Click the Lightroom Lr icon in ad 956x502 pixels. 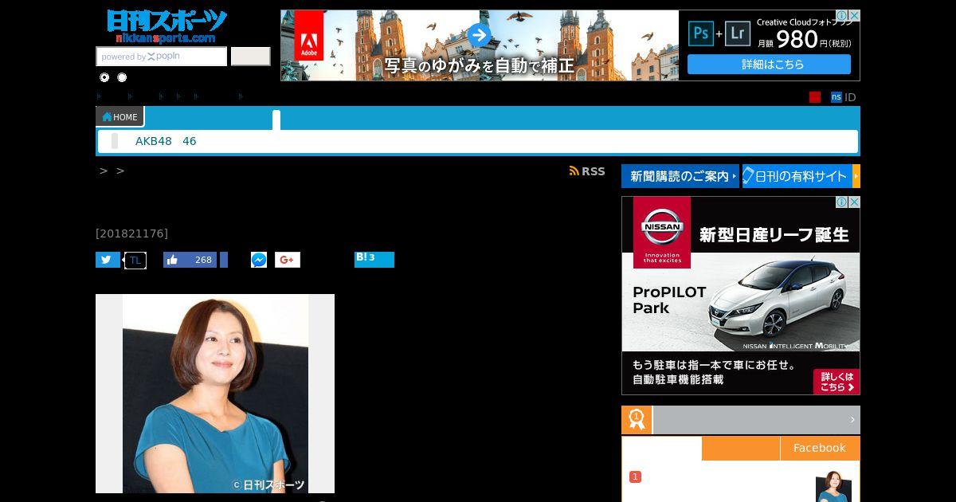point(738,33)
